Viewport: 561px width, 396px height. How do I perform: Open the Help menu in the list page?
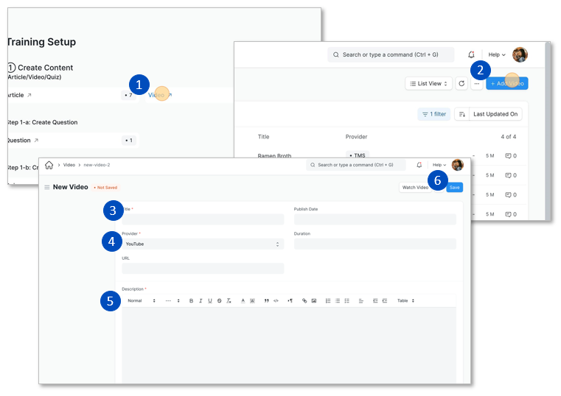497,54
